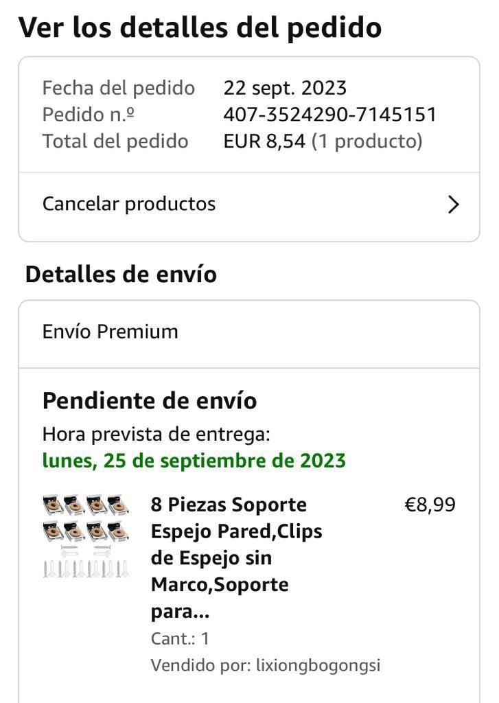
Task: Click the (1 producto) count text
Action: [367, 141]
